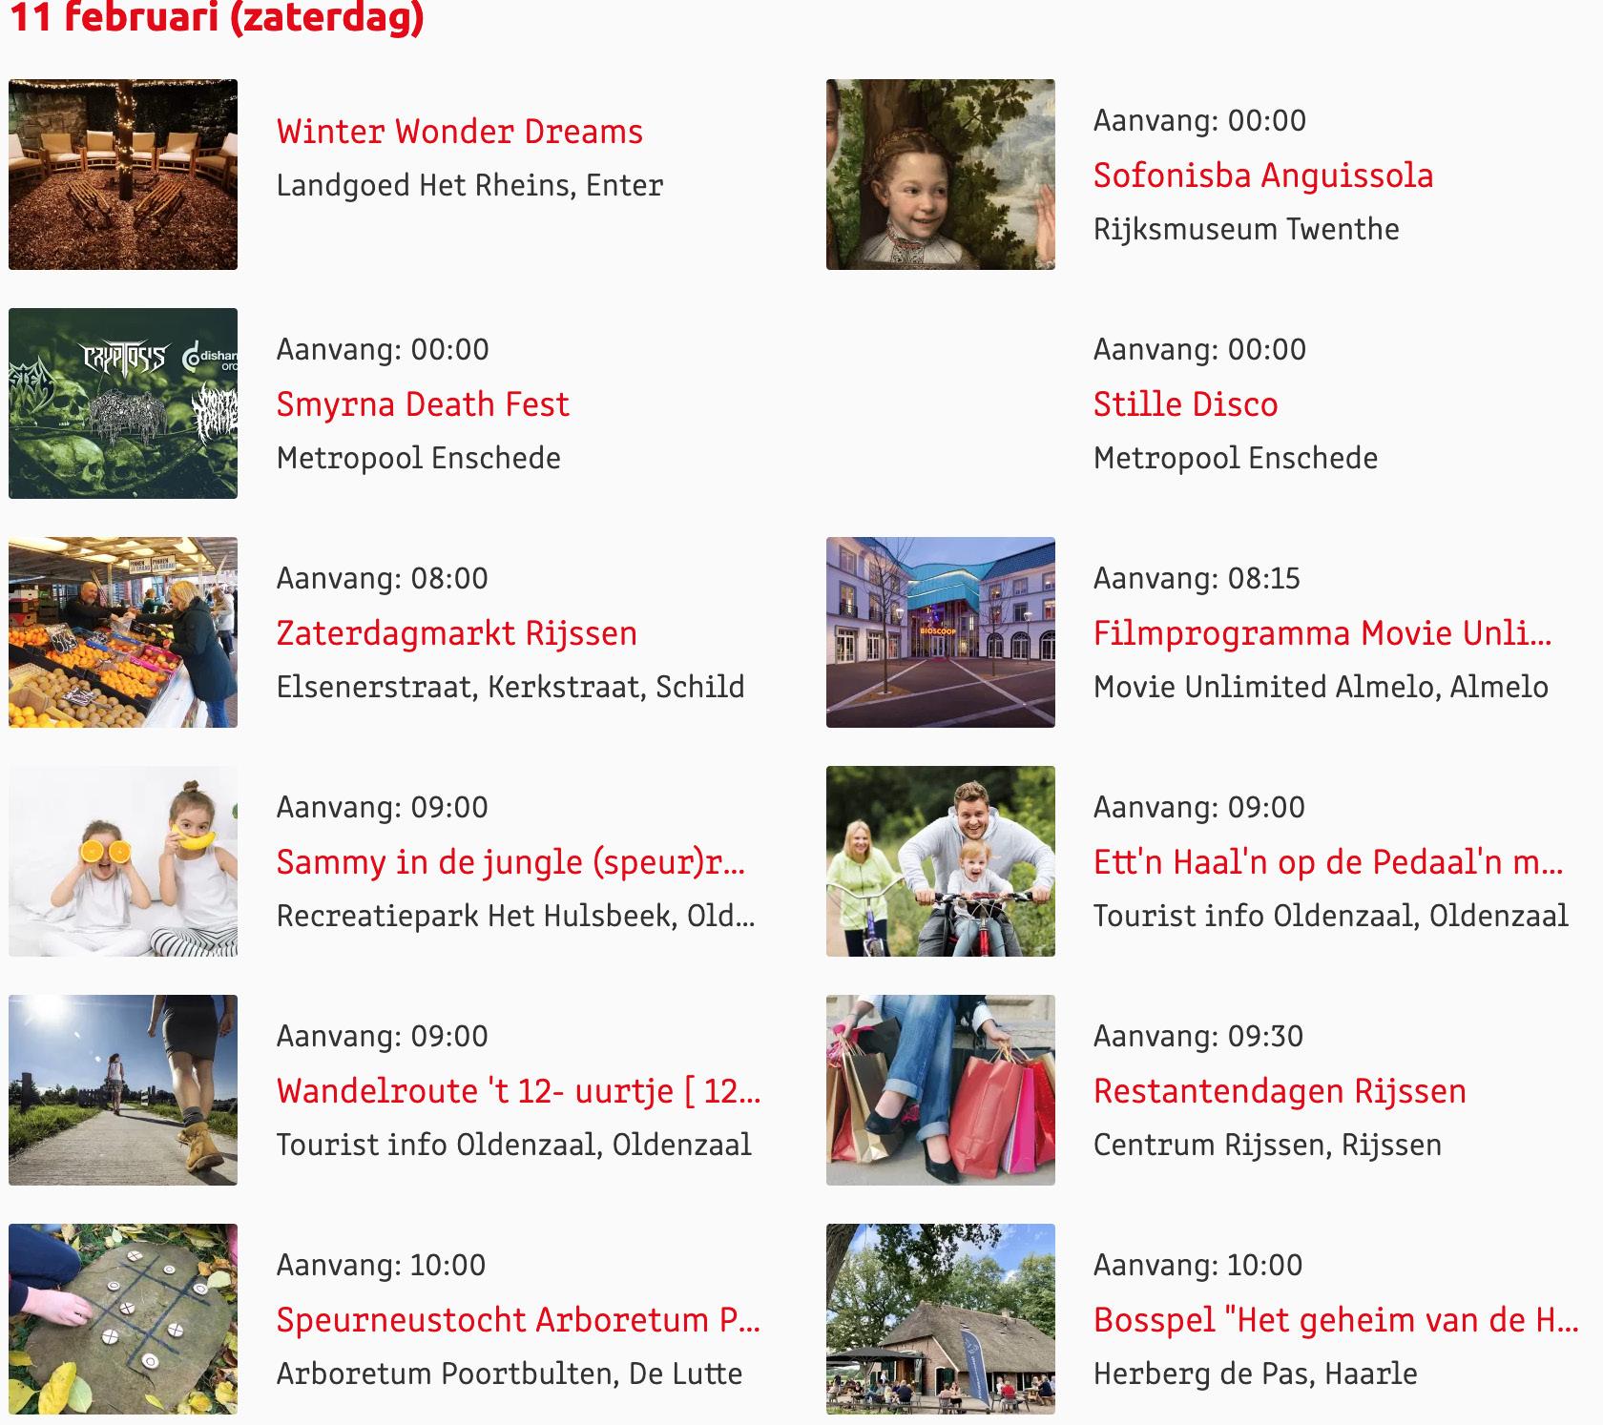Image resolution: width=1603 pixels, height=1425 pixels.
Task: Open Ett'n Haal'n op de Pedaal'n link
Action: click(x=1328, y=862)
